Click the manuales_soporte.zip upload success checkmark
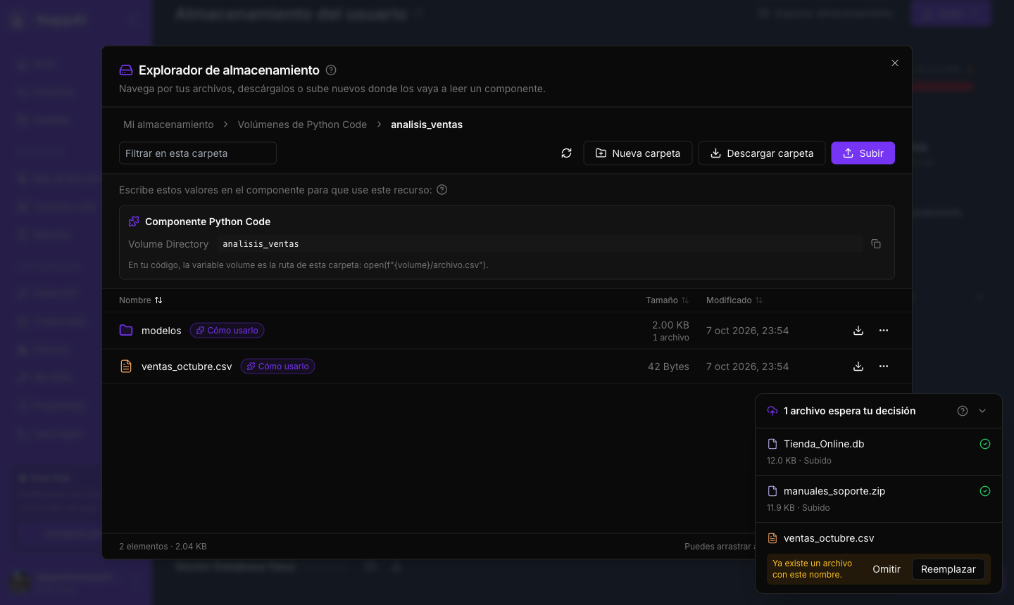The width and height of the screenshot is (1014, 605). click(985, 491)
